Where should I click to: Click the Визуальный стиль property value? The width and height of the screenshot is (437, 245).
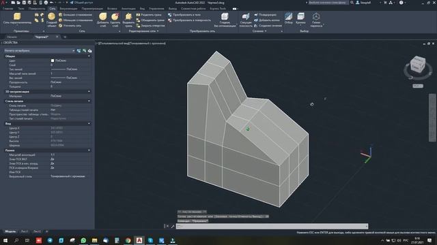point(68,176)
